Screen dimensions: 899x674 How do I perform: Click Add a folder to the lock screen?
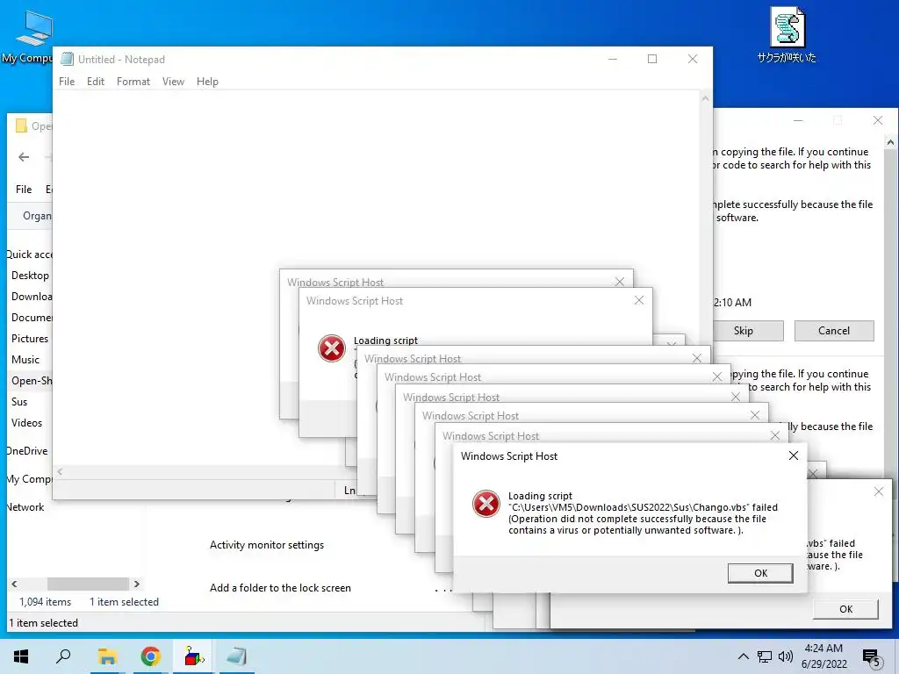pyautogui.click(x=280, y=588)
